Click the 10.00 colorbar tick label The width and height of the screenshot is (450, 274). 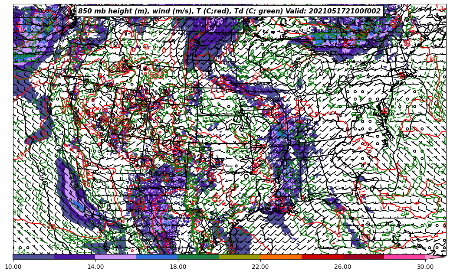pos(13,267)
